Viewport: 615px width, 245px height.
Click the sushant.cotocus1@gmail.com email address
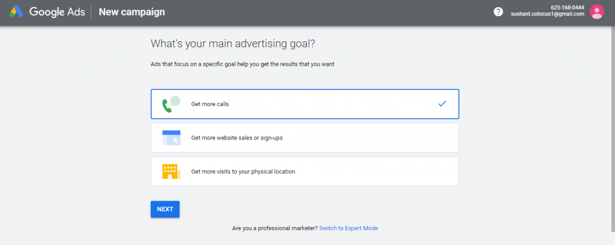click(547, 14)
